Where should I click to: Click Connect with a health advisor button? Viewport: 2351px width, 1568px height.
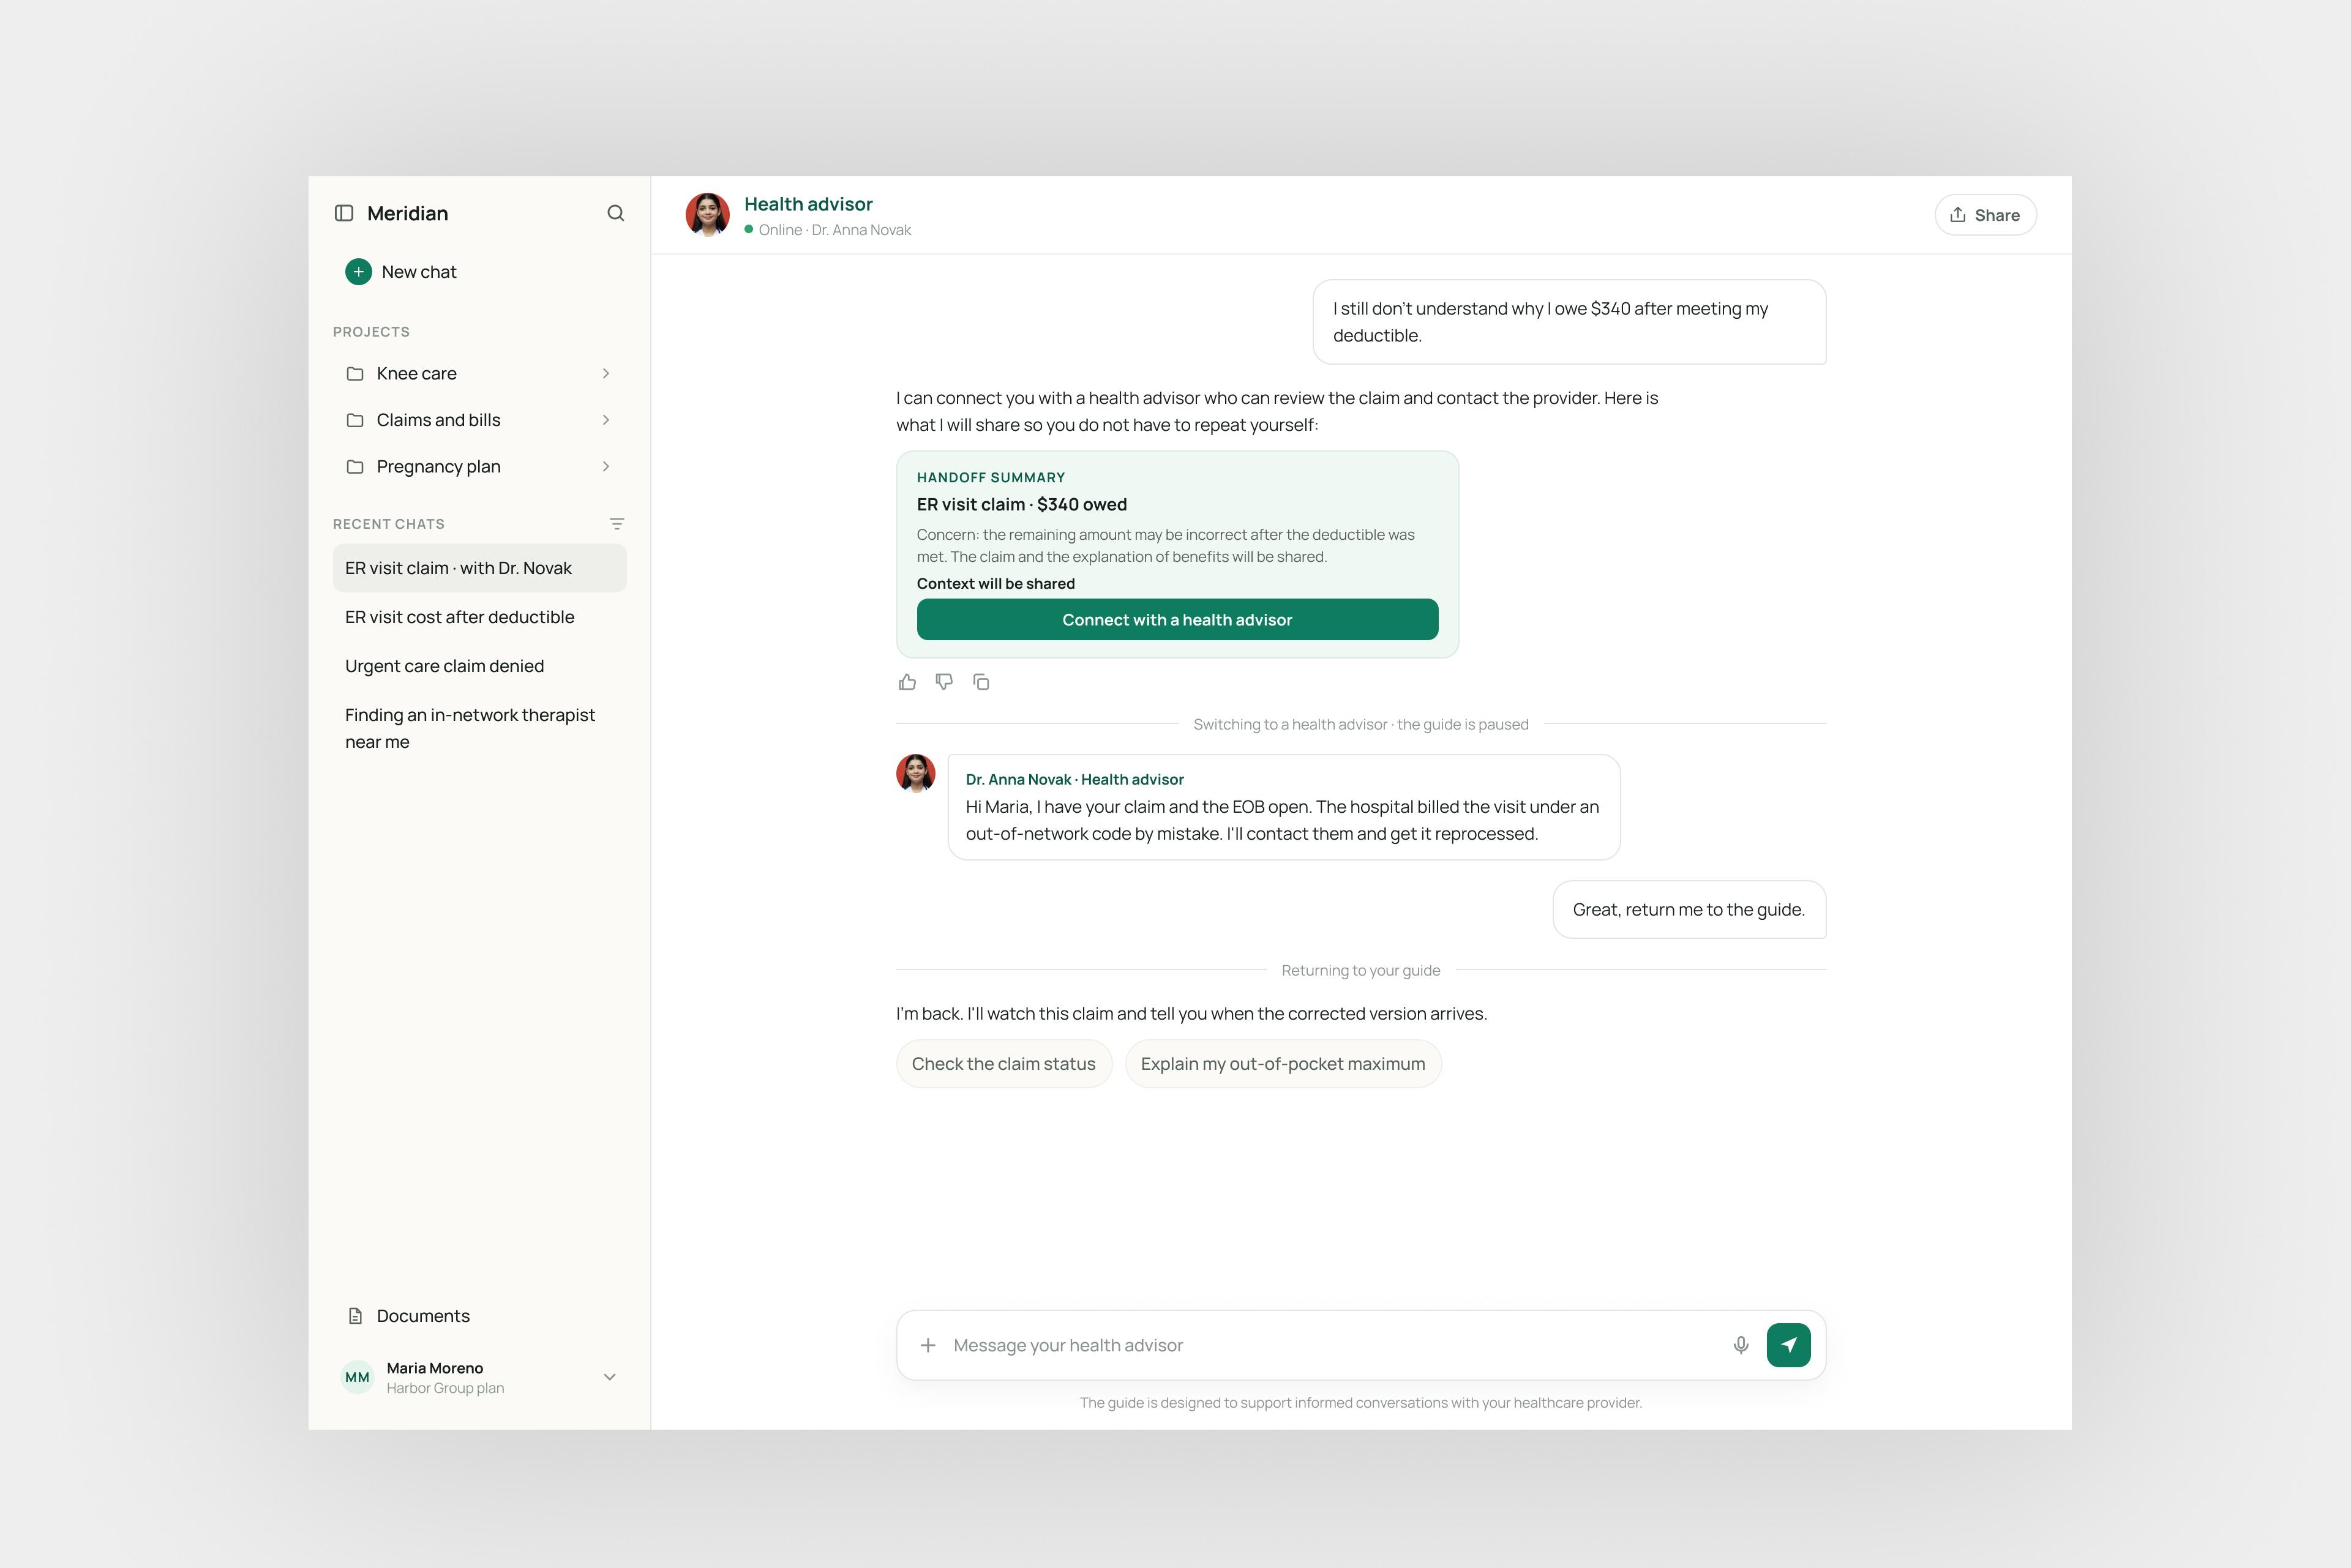(1177, 620)
